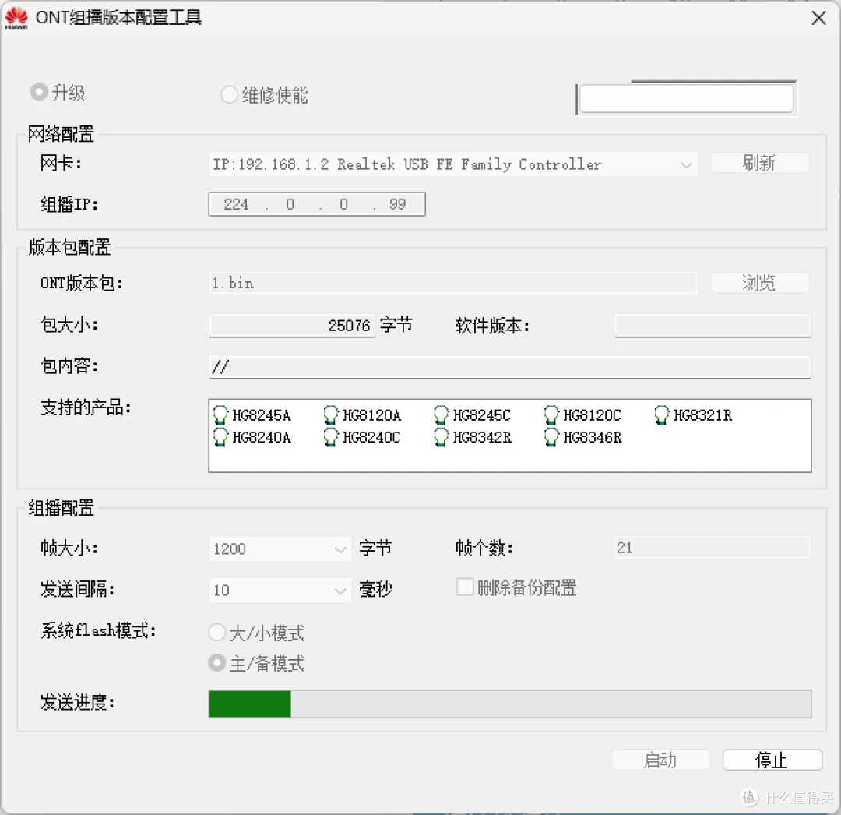Tick the 删除备份配置 checkbox
The width and height of the screenshot is (841, 815).
(x=465, y=587)
